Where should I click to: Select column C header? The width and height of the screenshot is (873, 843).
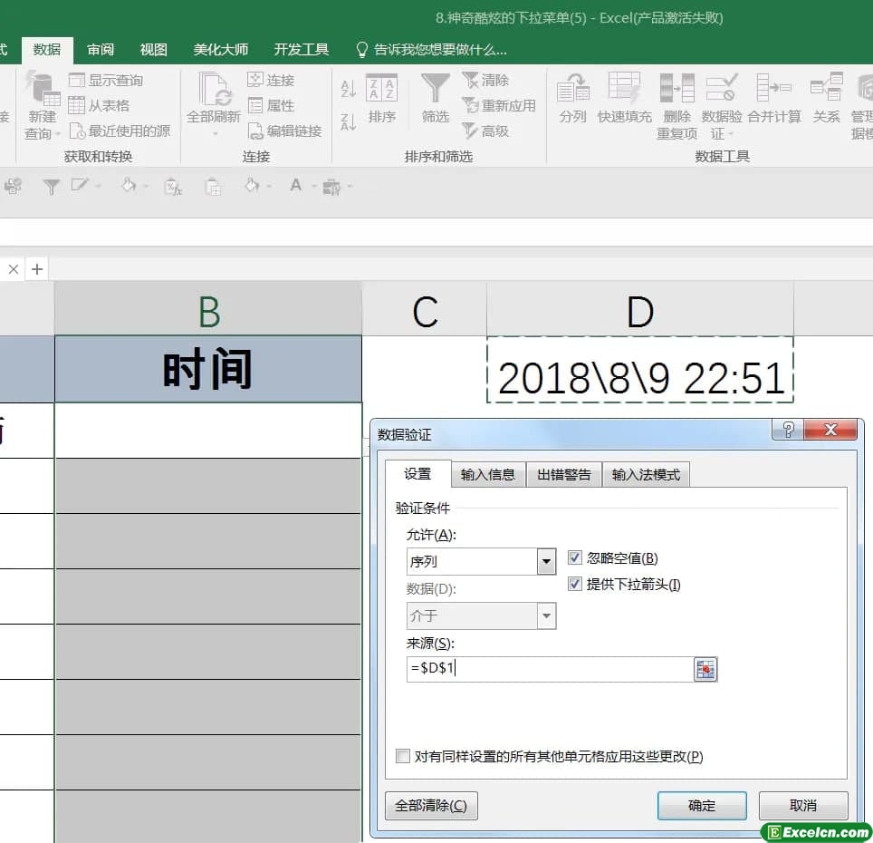point(424,310)
